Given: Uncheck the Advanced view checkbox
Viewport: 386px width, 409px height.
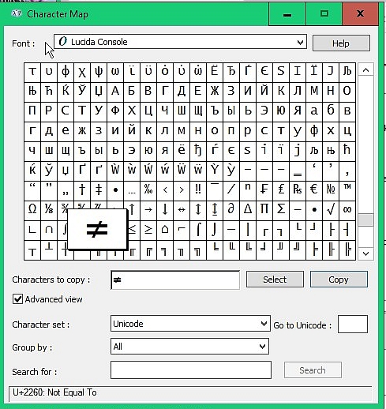Looking at the screenshot, I should pyautogui.click(x=17, y=299).
